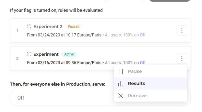Screen dimensions: 202x112
Task: Click the Off variation link in Experiment 2
Action: tap(143, 35)
